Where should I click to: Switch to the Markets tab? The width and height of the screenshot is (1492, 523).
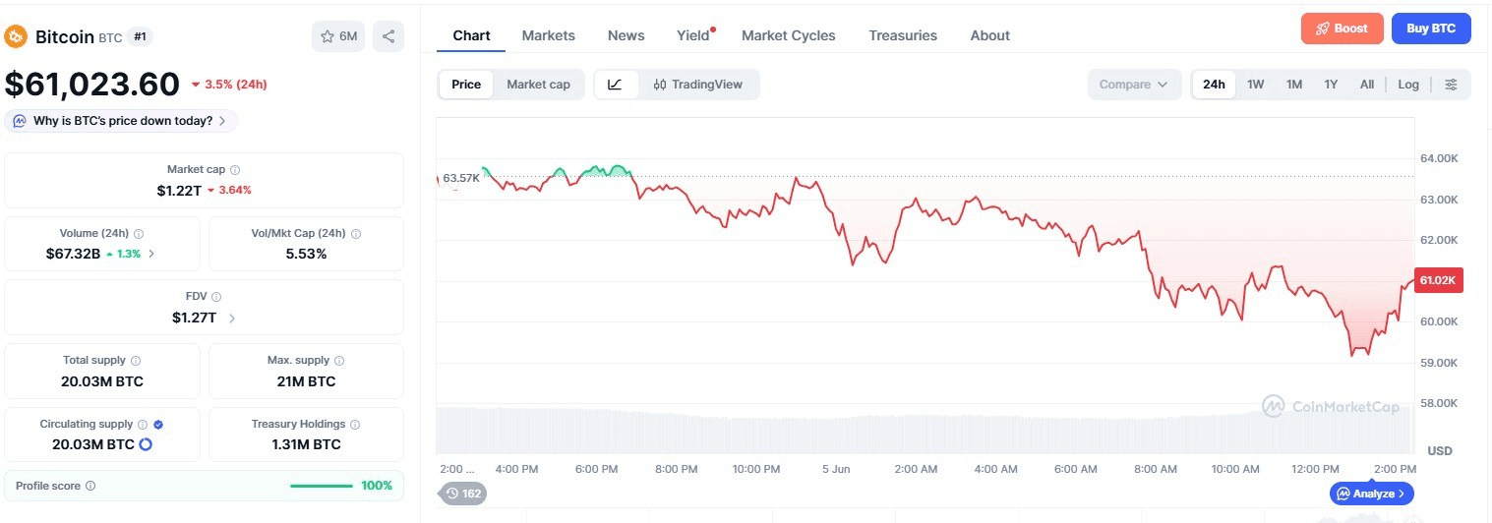coord(549,35)
